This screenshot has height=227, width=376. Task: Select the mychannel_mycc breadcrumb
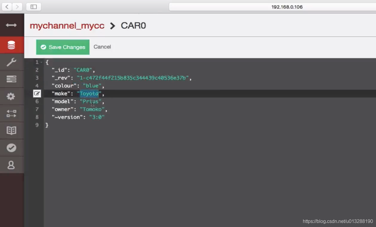(67, 26)
